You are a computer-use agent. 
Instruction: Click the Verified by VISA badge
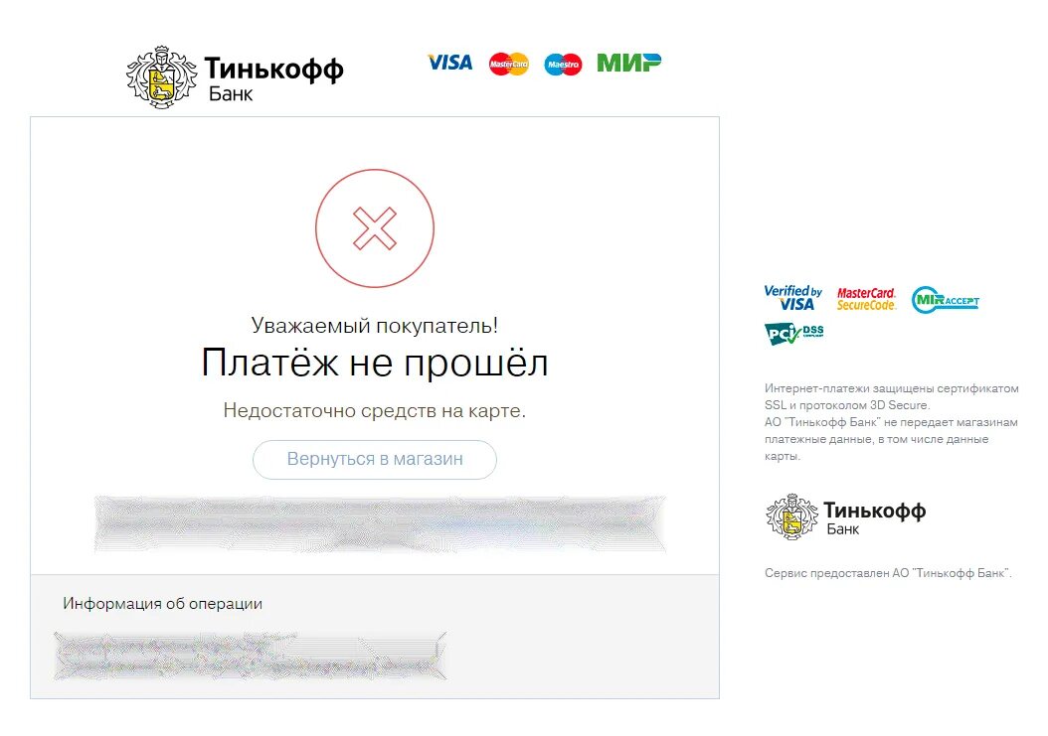[792, 298]
